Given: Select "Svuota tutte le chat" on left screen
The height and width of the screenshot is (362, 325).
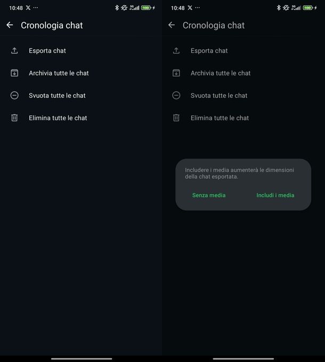Looking at the screenshot, I should [57, 95].
